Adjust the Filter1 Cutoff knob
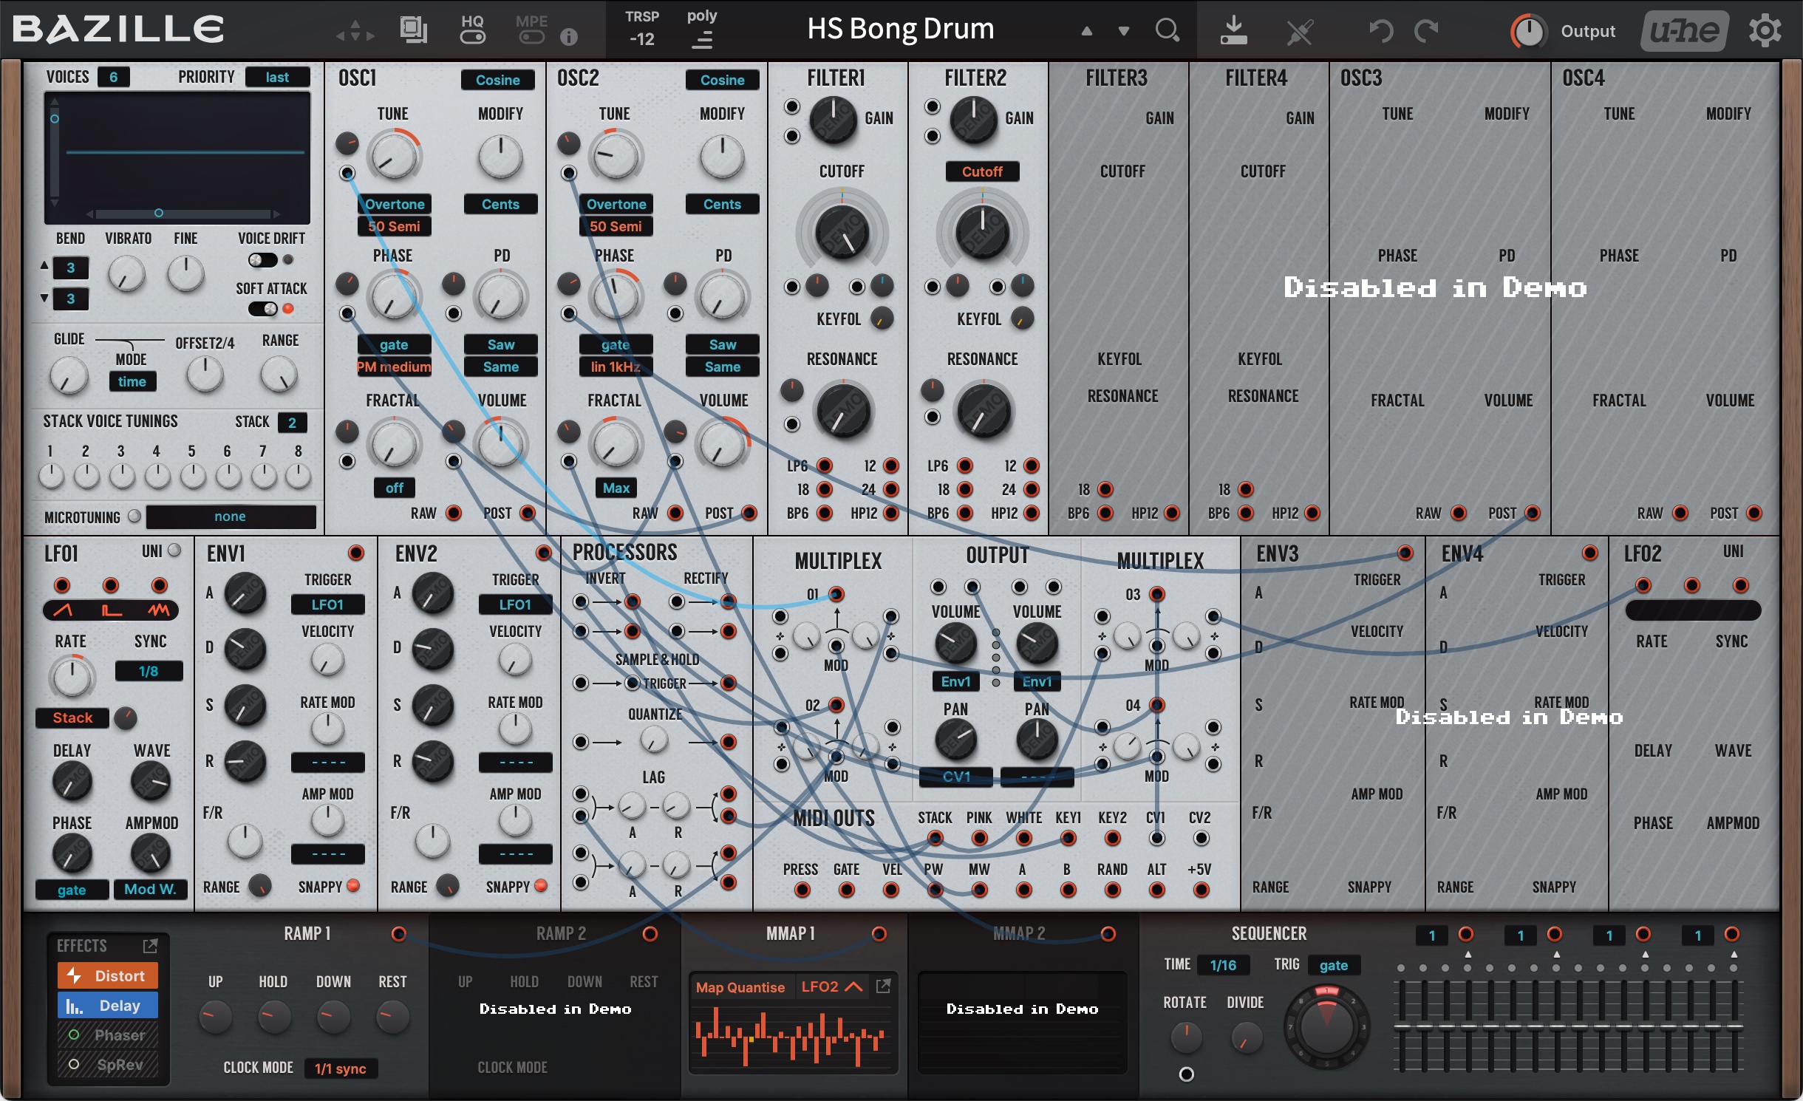This screenshot has height=1101, width=1803. point(842,233)
